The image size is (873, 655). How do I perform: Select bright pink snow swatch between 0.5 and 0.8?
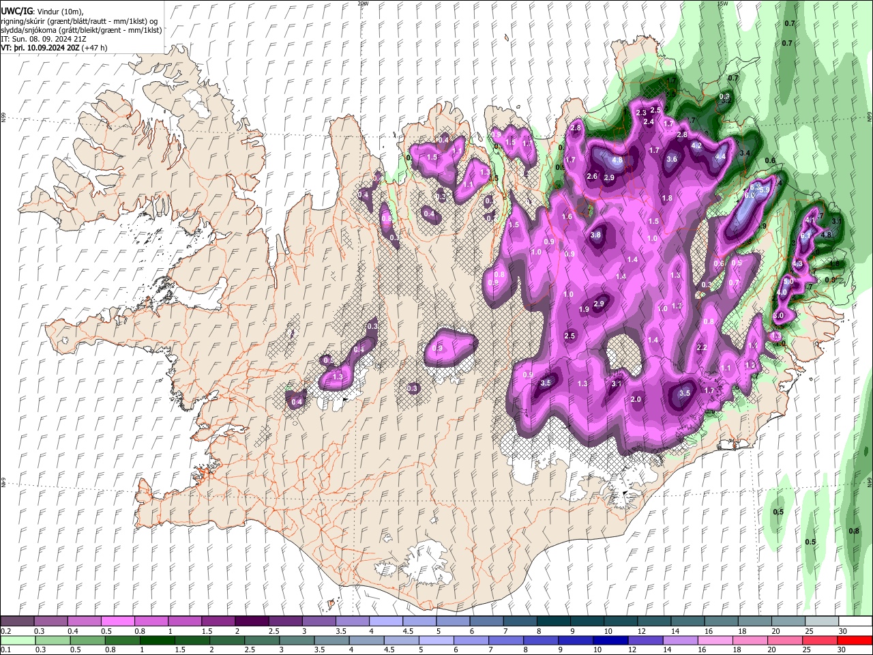tap(117, 622)
